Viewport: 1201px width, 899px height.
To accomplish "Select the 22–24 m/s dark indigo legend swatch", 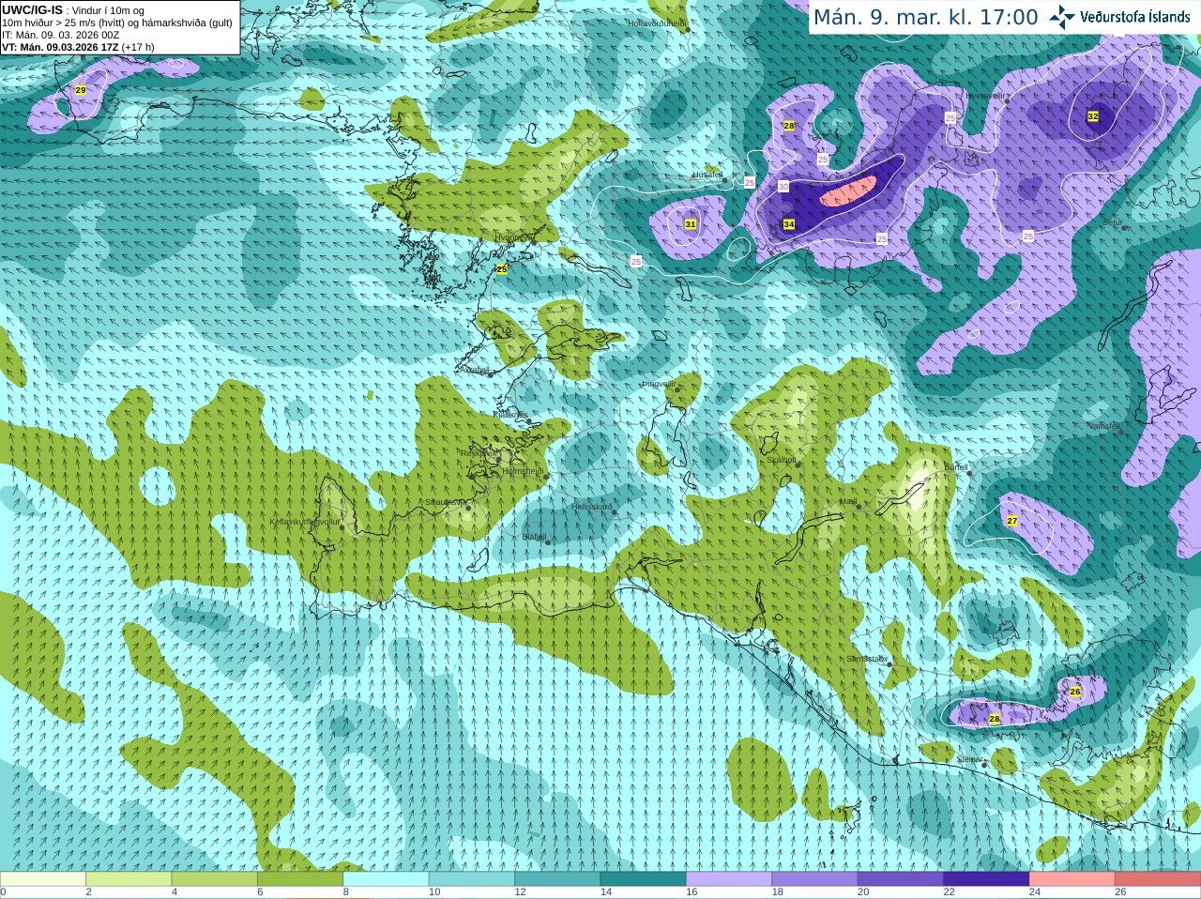I will (x=986, y=879).
